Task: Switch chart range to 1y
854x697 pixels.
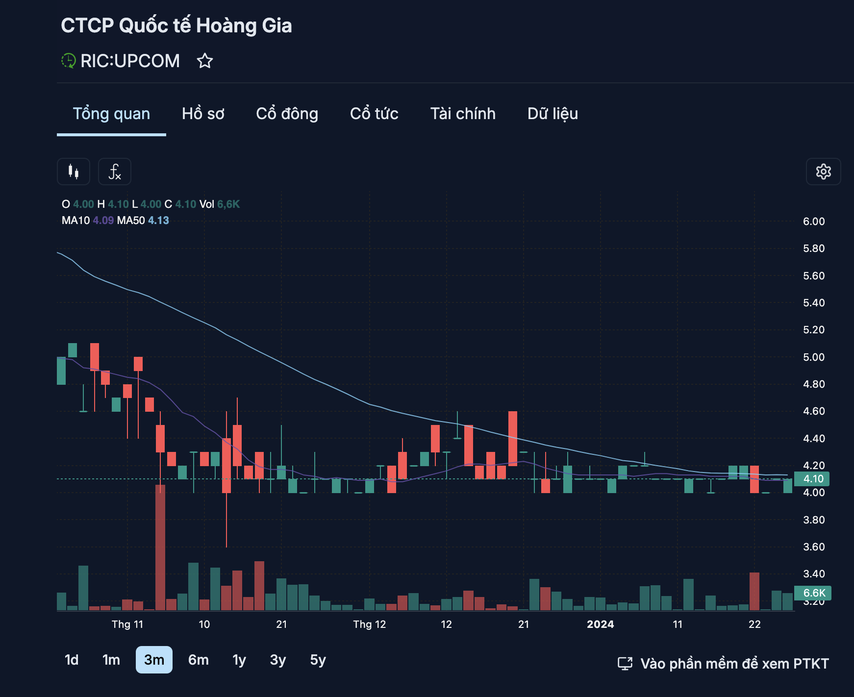Action: point(239,660)
